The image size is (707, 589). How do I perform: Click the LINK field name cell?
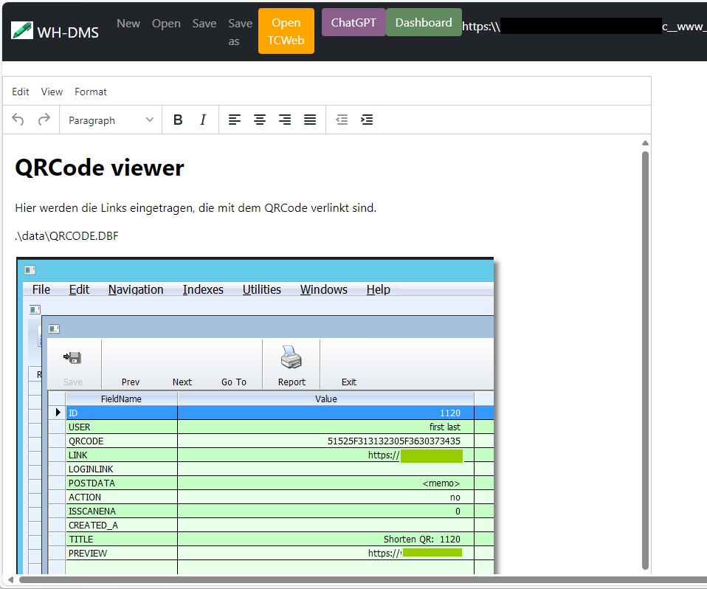click(x=122, y=455)
